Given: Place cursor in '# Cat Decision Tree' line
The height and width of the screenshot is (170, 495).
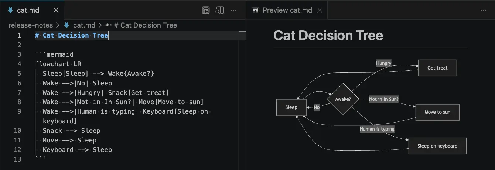Looking at the screenshot, I should pyautogui.click(x=72, y=35).
